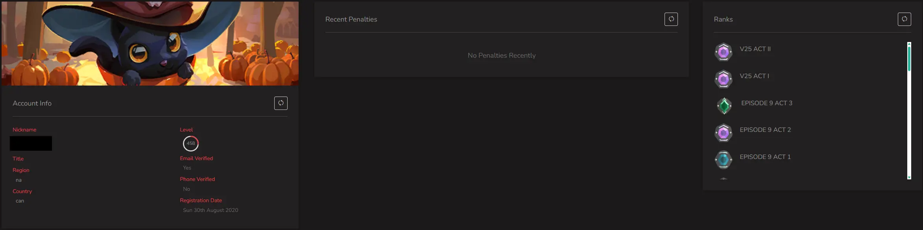This screenshot has width=923, height=230.
Task: Click the No Penalties Recently message
Action: click(x=501, y=56)
